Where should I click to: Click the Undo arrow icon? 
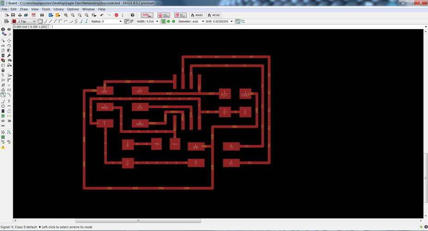pyautogui.click(x=102, y=15)
